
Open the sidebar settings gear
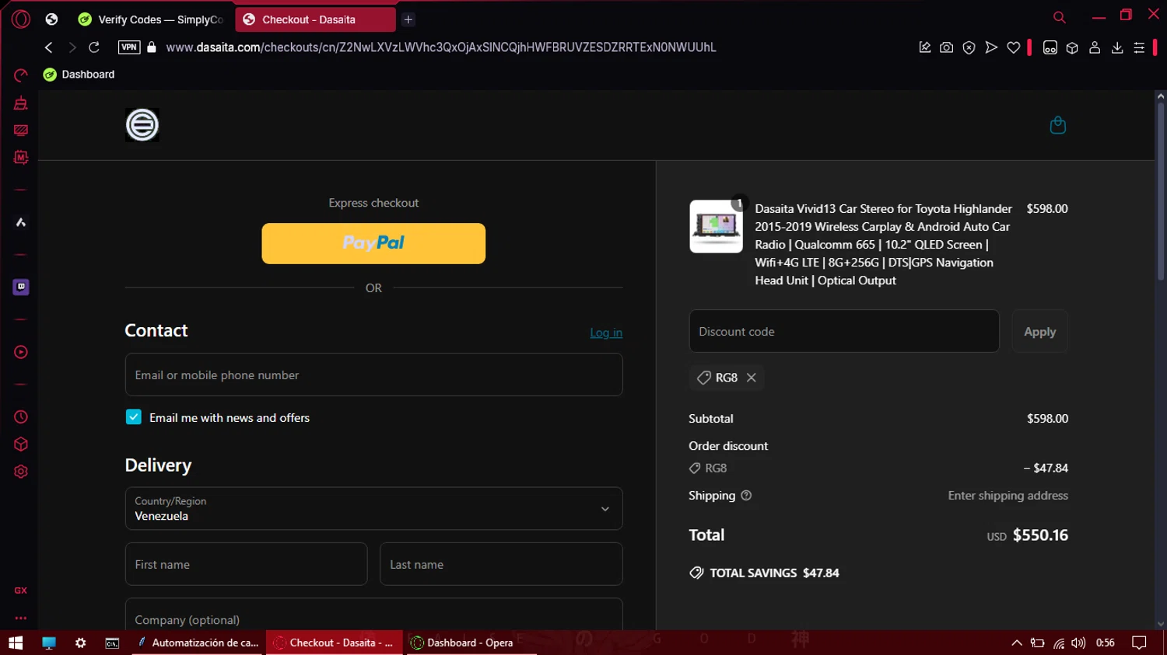[21, 472]
